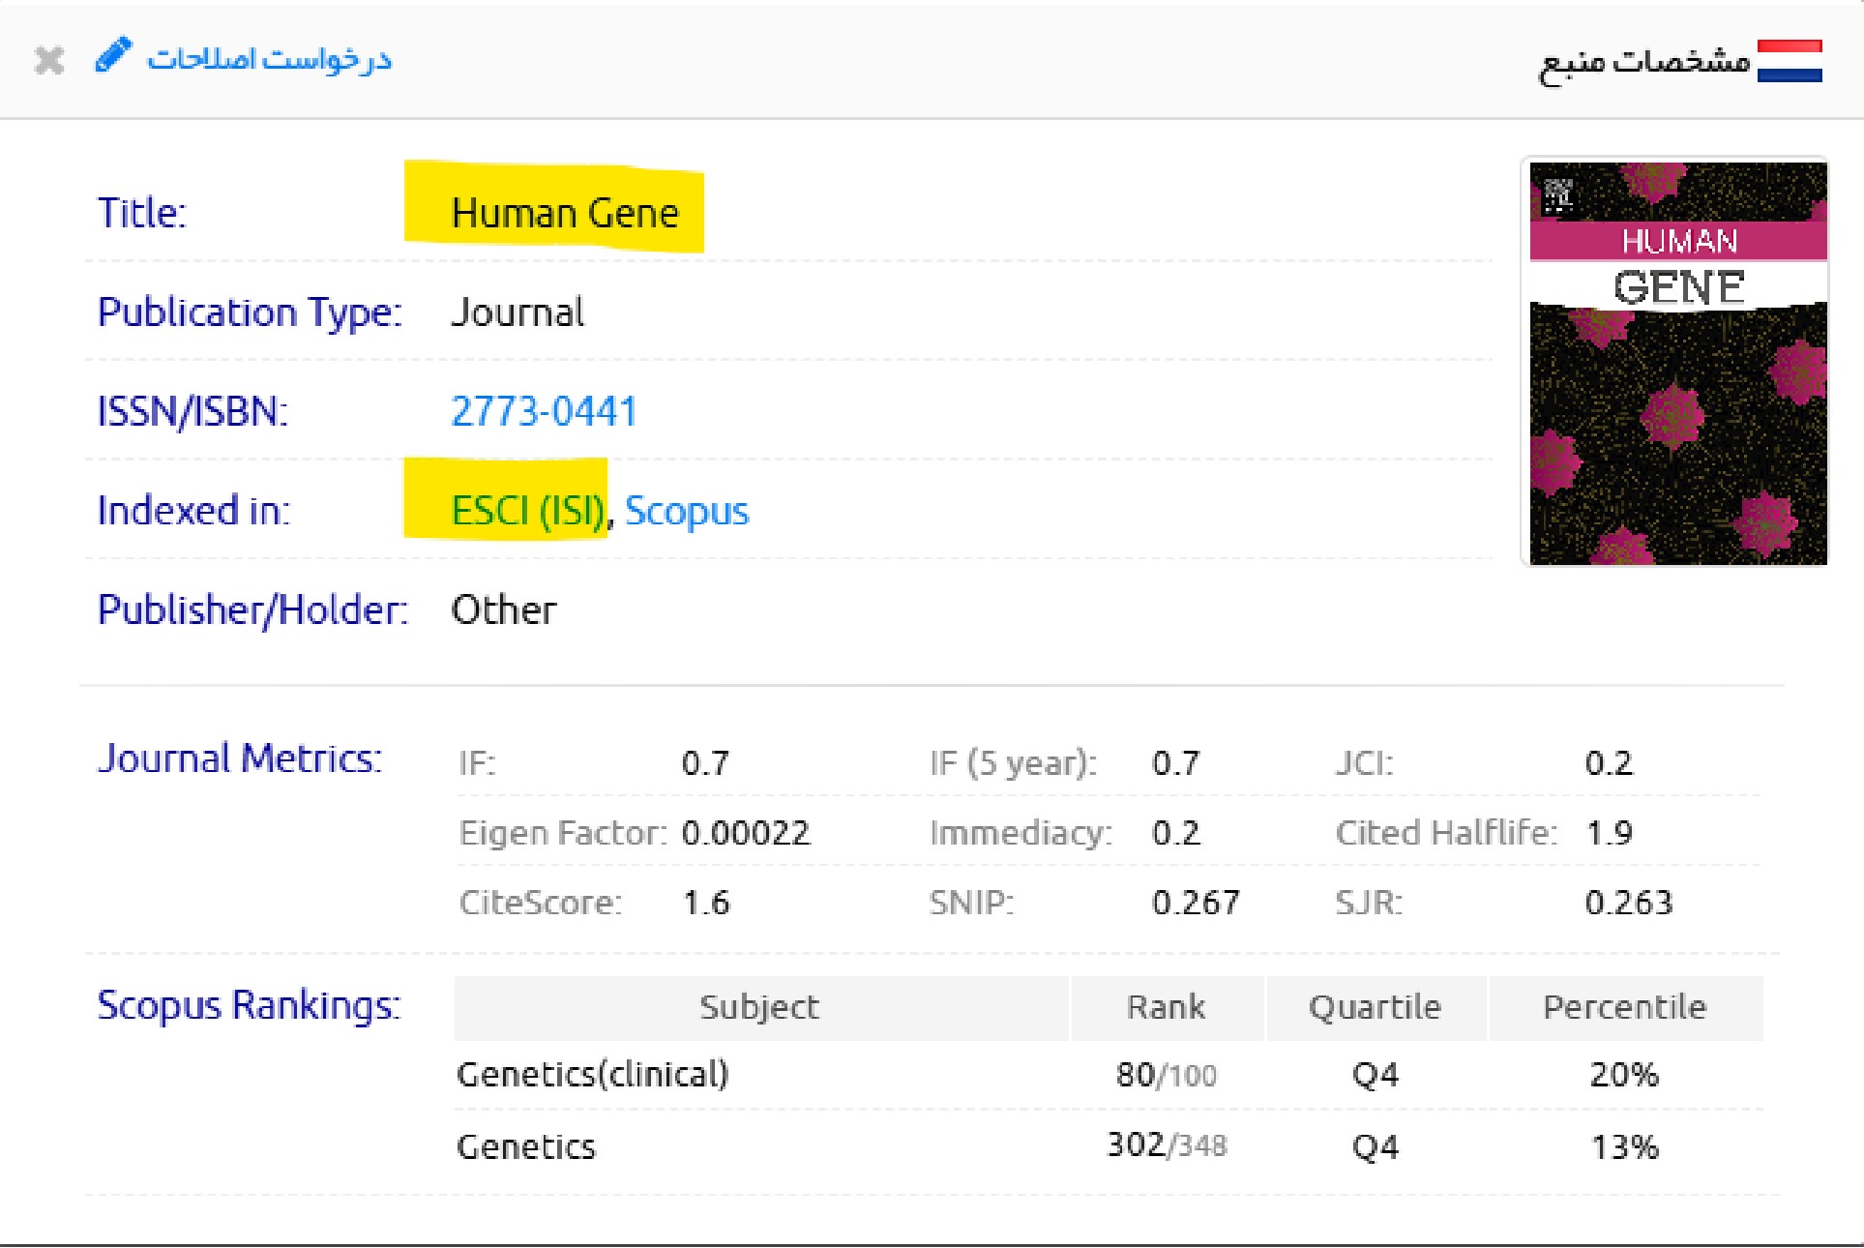Select the Genetics subject row
The height and width of the screenshot is (1248, 1864).
tap(526, 1146)
